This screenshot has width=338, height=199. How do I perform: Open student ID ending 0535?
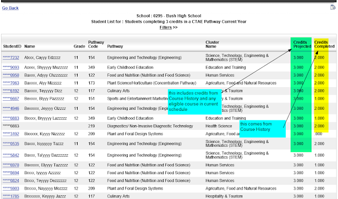[11, 144]
